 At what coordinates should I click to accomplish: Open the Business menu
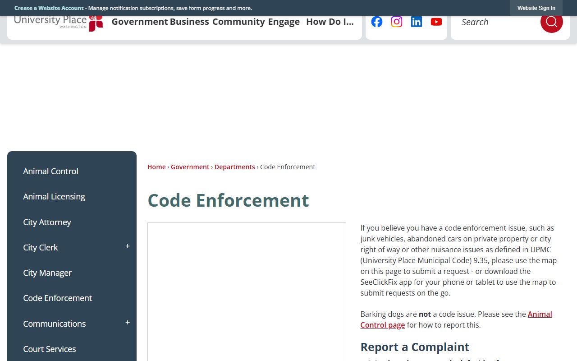pos(189,22)
